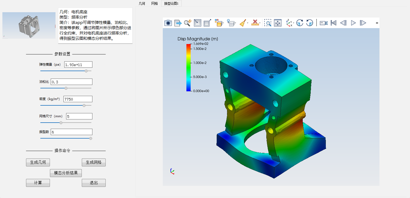The height and width of the screenshot is (198, 410).
Task: Rotate view clockwise with the rotate icon
Action: (300, 23)
